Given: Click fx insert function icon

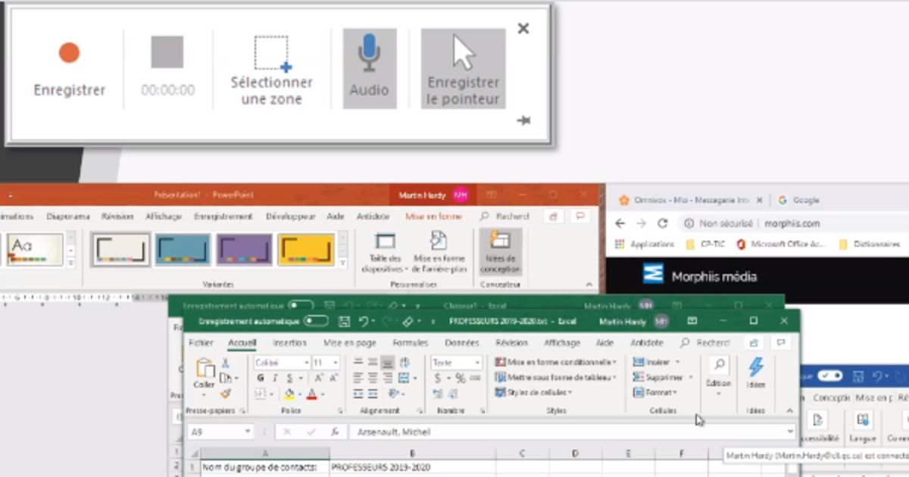Looking at the screenshot, I should tap(334, 432).
